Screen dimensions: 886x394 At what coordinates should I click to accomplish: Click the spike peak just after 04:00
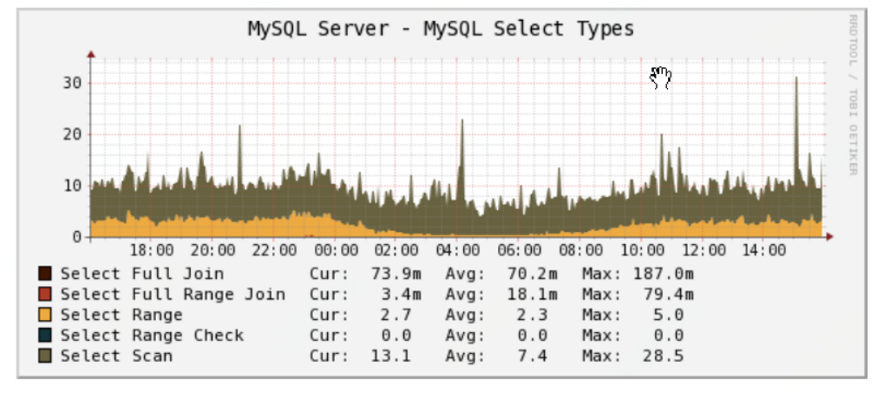[461, 122]
